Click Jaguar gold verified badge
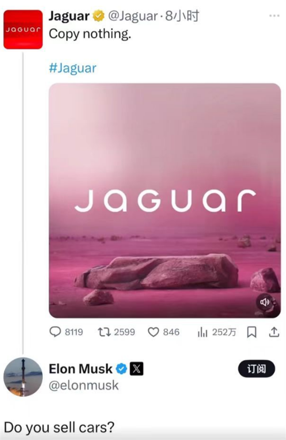 click(x=98, y=16)
